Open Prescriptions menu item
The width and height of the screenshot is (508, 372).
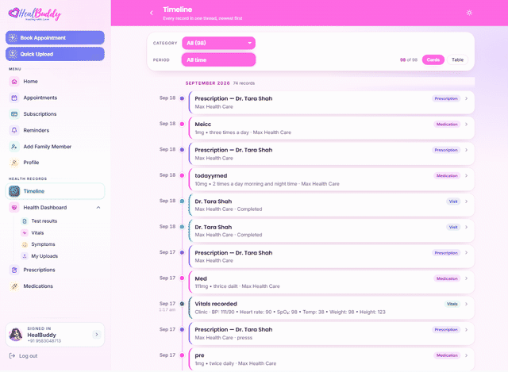[x=55, y=270]
